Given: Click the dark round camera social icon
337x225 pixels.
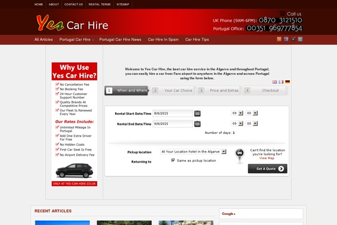Looking at the screenshot, I should click(x=293, y=39).
